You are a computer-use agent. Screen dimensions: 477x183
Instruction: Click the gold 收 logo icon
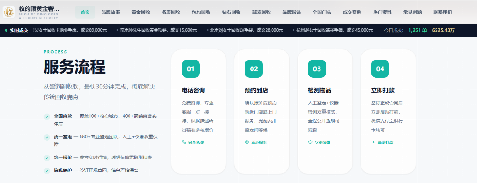point(9,12)
